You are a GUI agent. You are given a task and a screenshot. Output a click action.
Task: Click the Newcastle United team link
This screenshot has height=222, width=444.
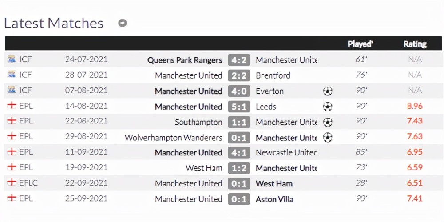point(286,153)
